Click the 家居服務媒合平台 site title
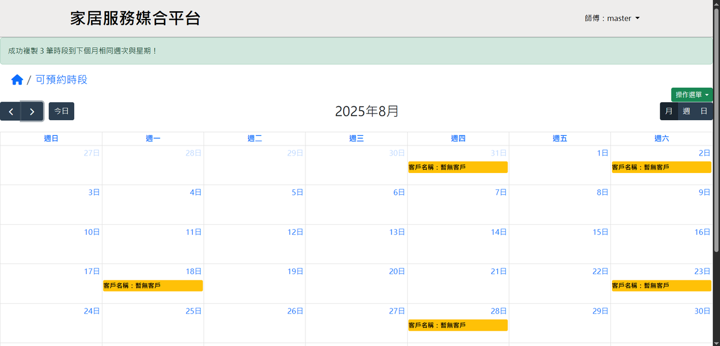This screenshot has width=720, height=346. pyautogui.click(x=136, y=18)
